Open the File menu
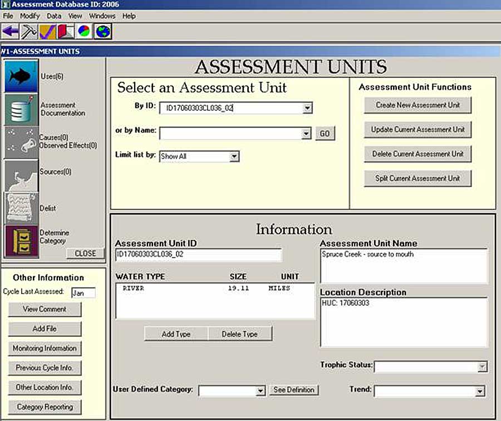The width and height of the screenshot is (501, 421). click(x=8, y=16)
